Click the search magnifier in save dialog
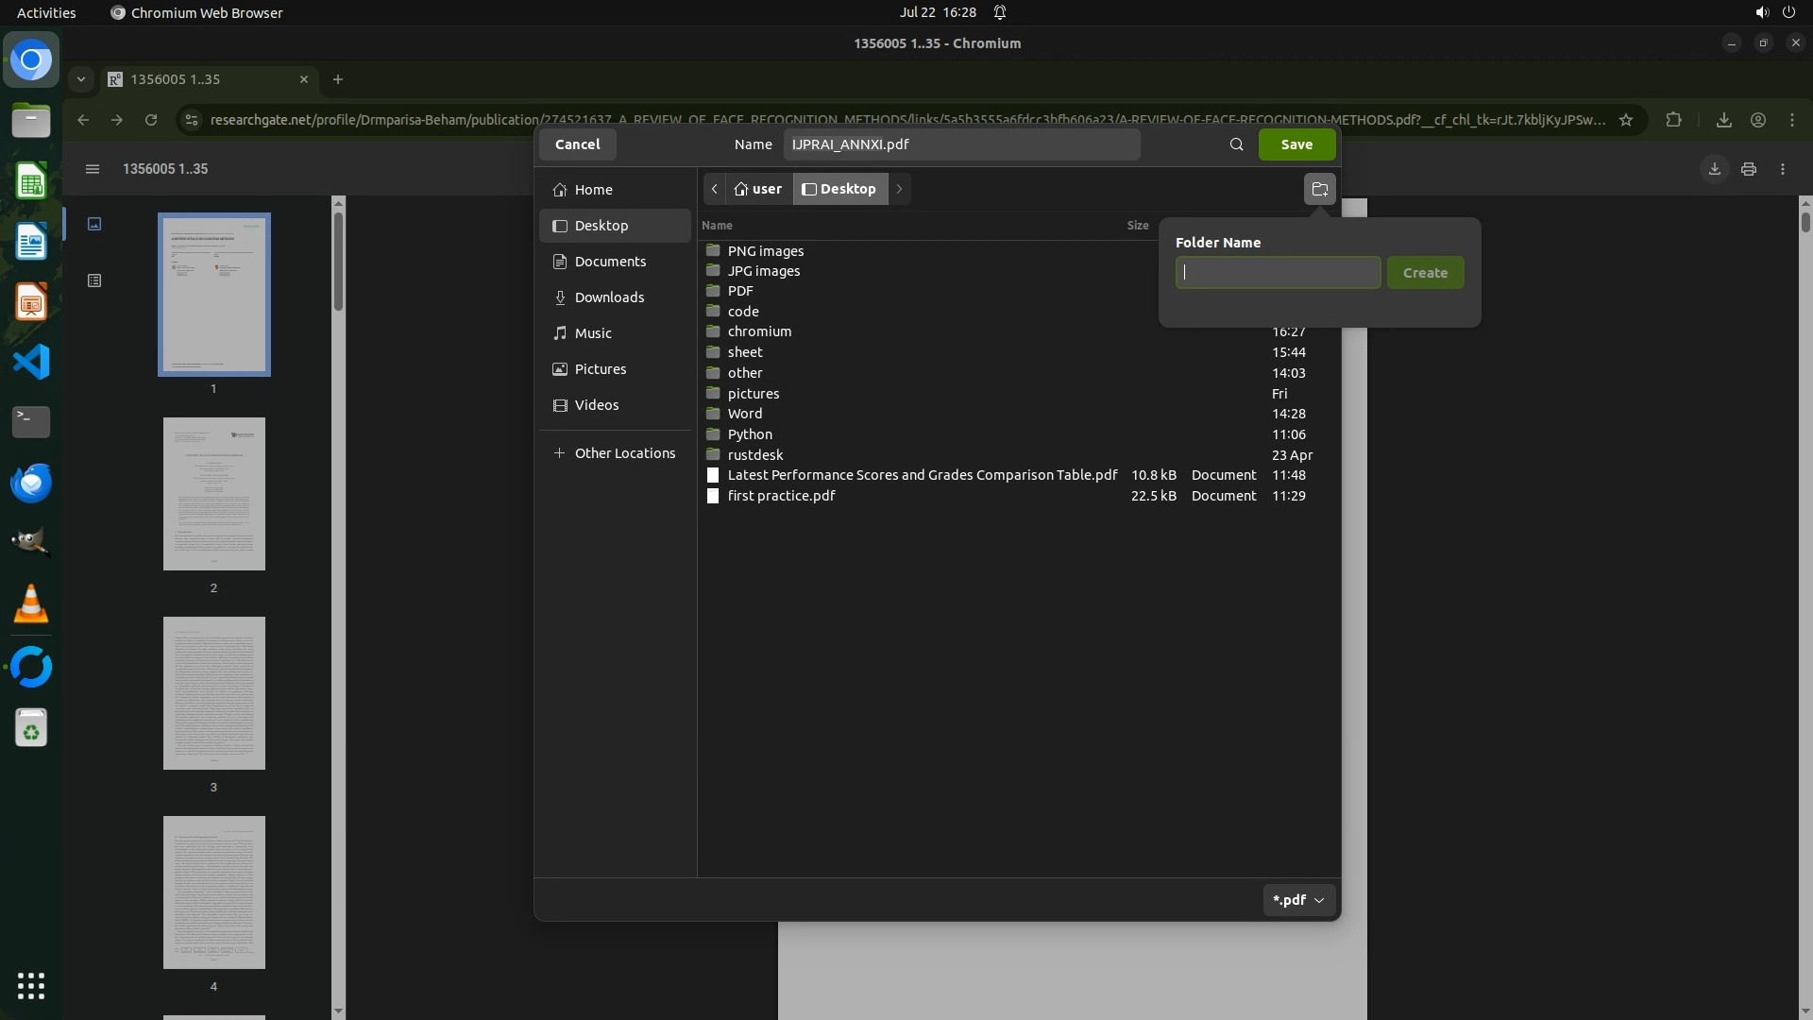 (1236, 144)
